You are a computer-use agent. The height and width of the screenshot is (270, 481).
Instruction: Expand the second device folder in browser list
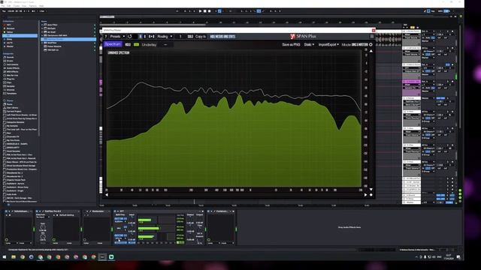point(42,28)
